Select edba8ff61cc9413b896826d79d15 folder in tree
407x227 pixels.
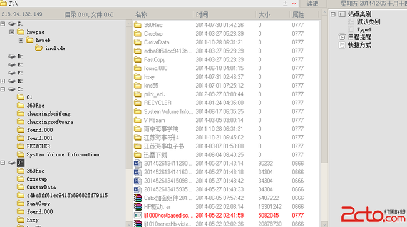pyautogui.click(x=67, y=195)
